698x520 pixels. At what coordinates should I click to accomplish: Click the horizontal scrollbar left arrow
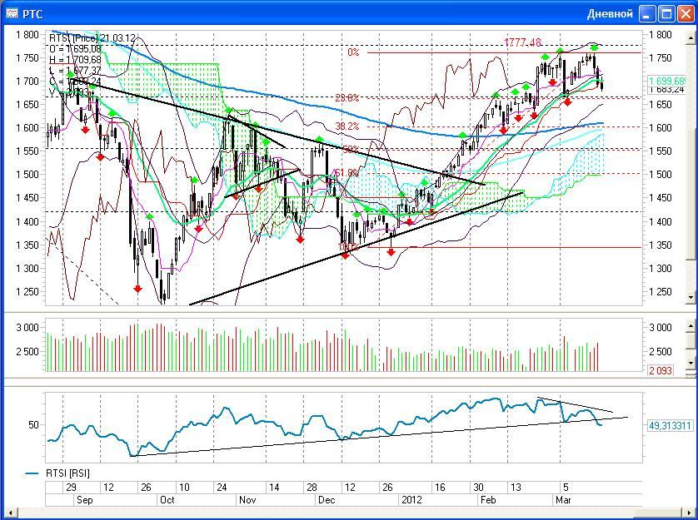(x=11, y=513)
